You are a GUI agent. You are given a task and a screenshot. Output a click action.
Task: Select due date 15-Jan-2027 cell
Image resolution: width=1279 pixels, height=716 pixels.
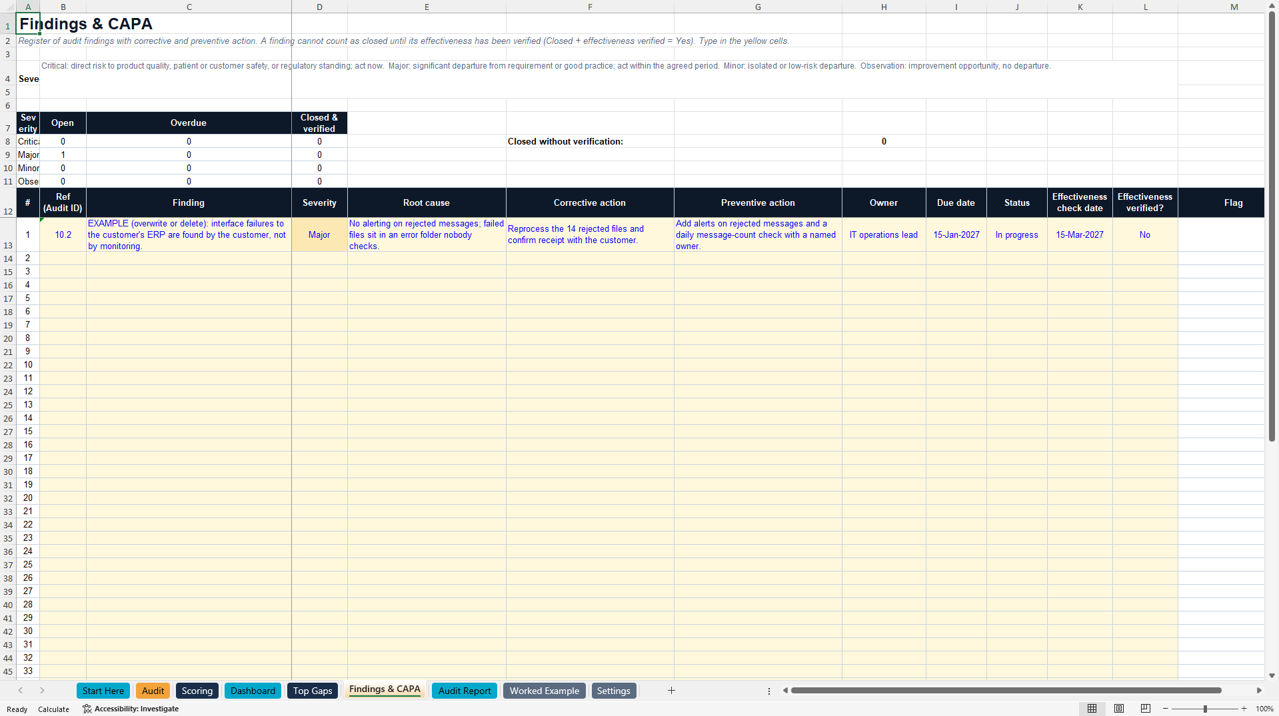956,234
